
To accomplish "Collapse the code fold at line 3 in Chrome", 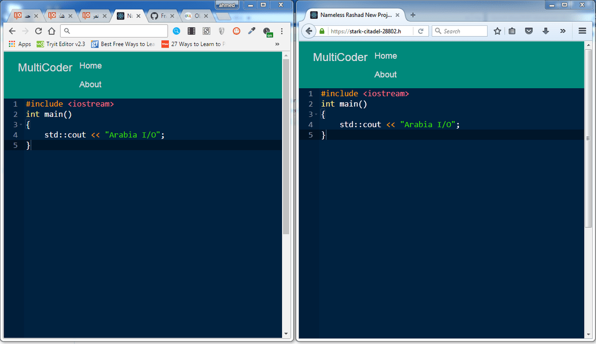I will click(21, 125).
